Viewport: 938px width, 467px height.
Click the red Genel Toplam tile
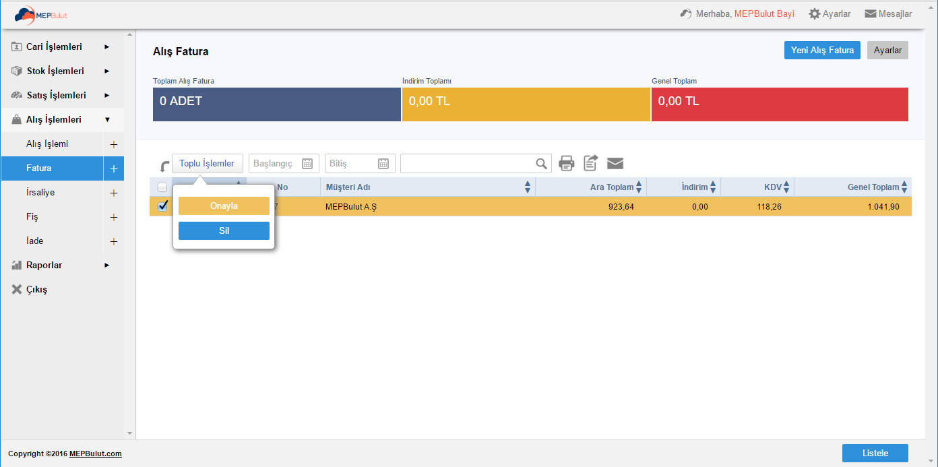[x=780, y=104]
